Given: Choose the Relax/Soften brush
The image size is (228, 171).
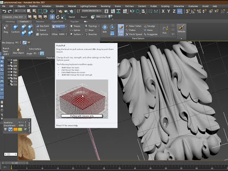Looking at the screenshot, I should 134,26.
